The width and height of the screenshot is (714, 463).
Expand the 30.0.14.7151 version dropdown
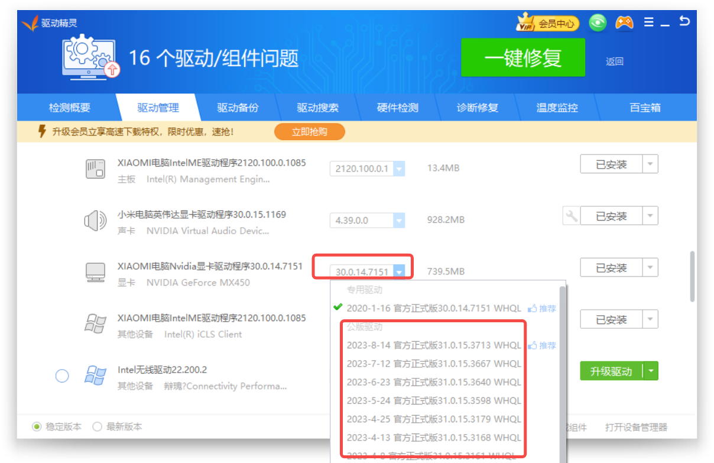tap(400, 272)
